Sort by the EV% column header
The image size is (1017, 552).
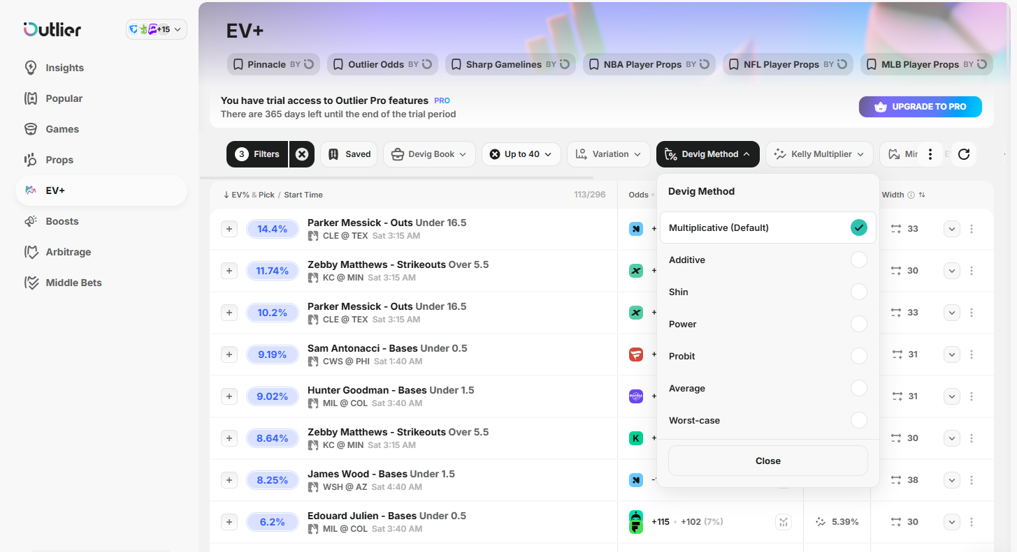[x=236, y=195]
